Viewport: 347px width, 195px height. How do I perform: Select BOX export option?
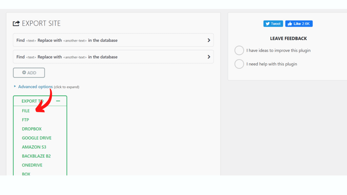pyautogui.click(x=26, y=174)
